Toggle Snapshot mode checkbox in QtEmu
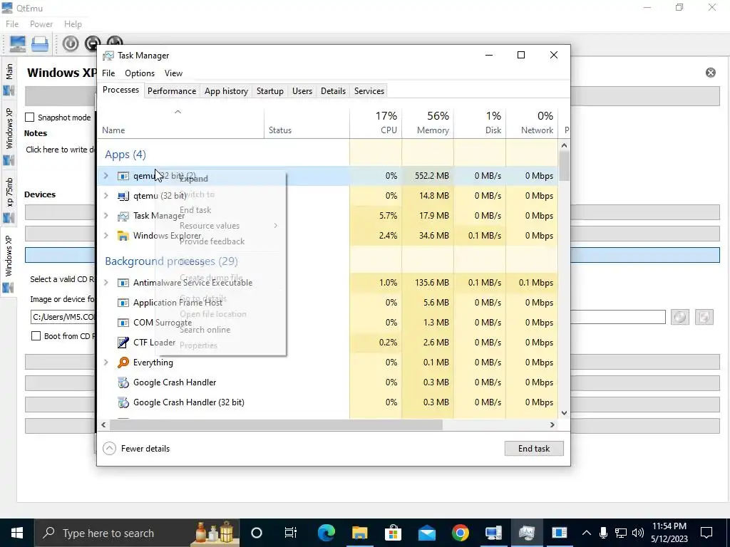The height and width of the screenshot is (547, 730). [x=30, y=118]
